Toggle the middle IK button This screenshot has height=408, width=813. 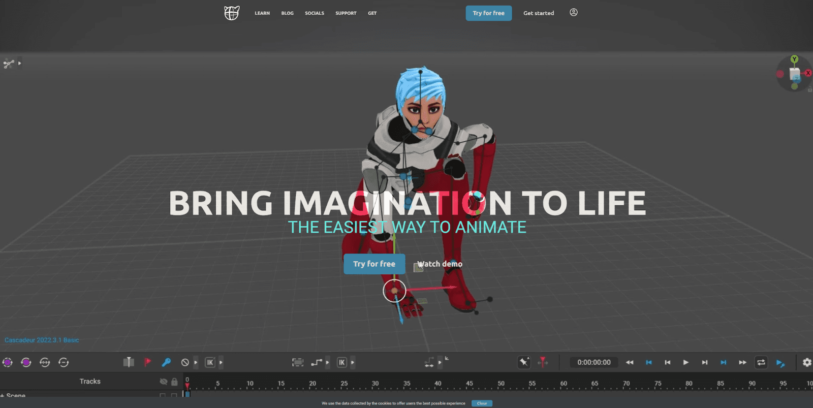(341, 362)
